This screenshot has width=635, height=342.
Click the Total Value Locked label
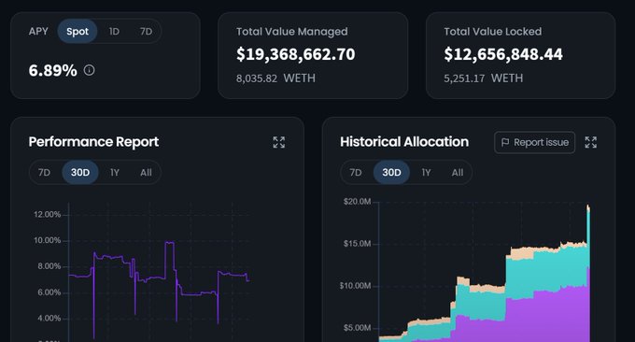(493, 32)
